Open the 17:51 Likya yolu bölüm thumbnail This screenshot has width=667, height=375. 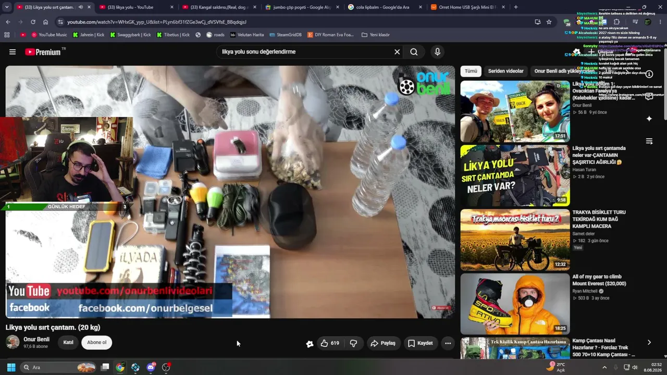pyautogui.click(x=515, y=111)
